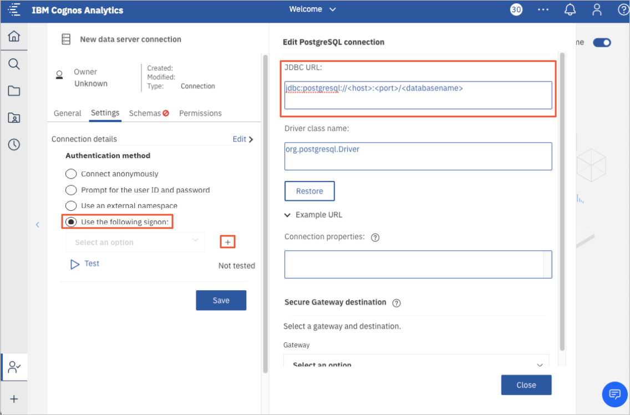Open My content folder icon

click(x=14, y=118)
